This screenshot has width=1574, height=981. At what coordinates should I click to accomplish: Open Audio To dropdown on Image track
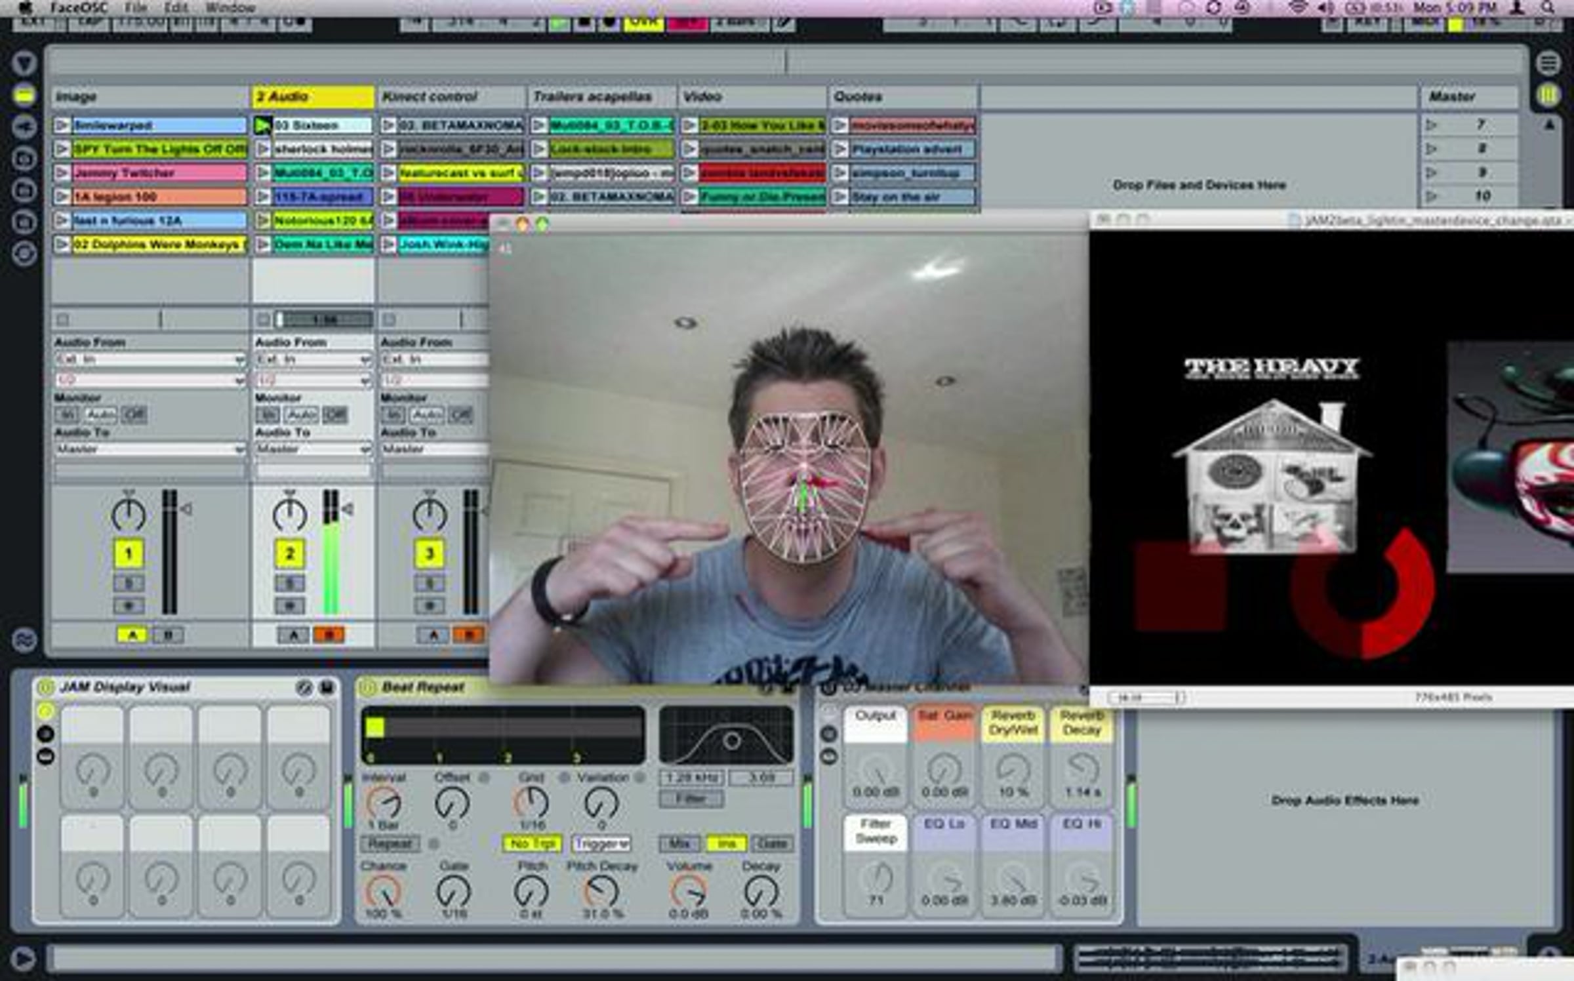[x=150, y=449]
